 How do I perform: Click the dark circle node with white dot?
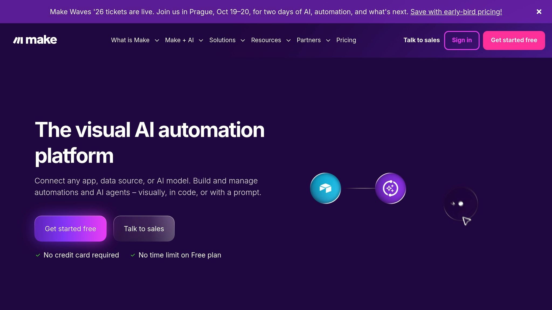coord(461,204)
